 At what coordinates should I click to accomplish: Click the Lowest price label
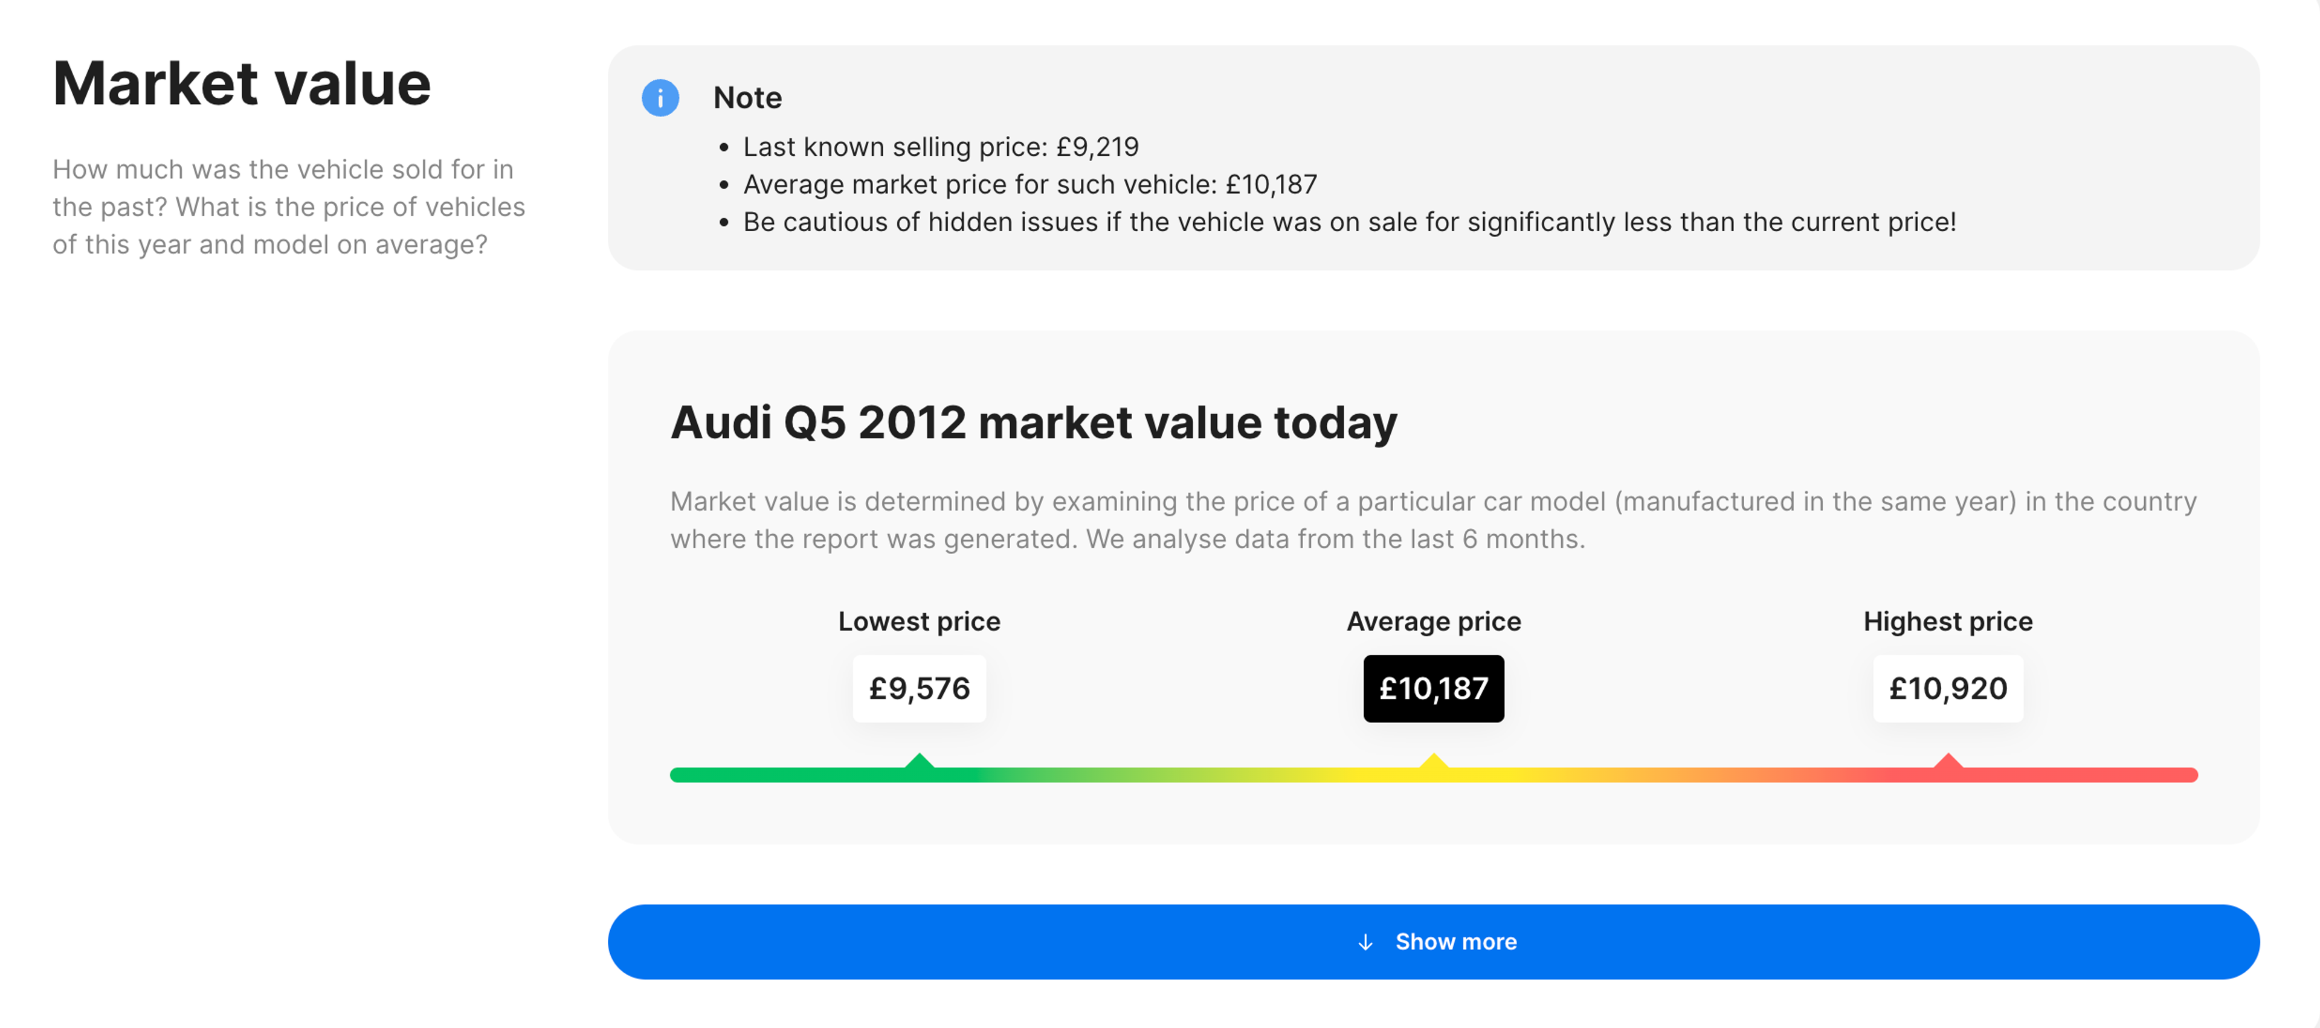[920, 621]
